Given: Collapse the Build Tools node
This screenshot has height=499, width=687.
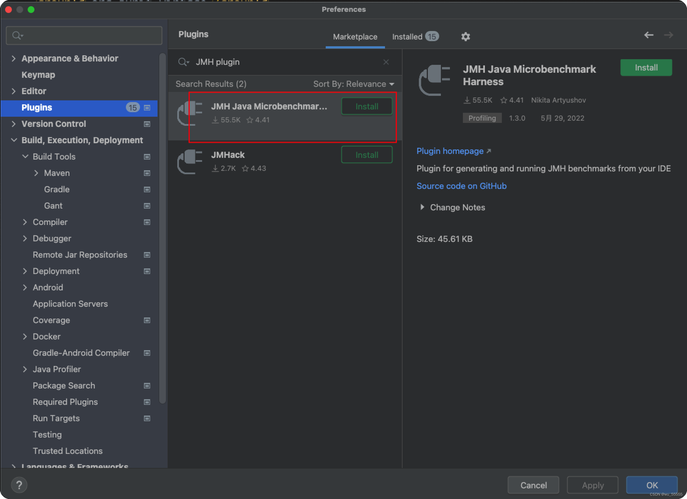Looking at the screenshot, I should (25, 156).
